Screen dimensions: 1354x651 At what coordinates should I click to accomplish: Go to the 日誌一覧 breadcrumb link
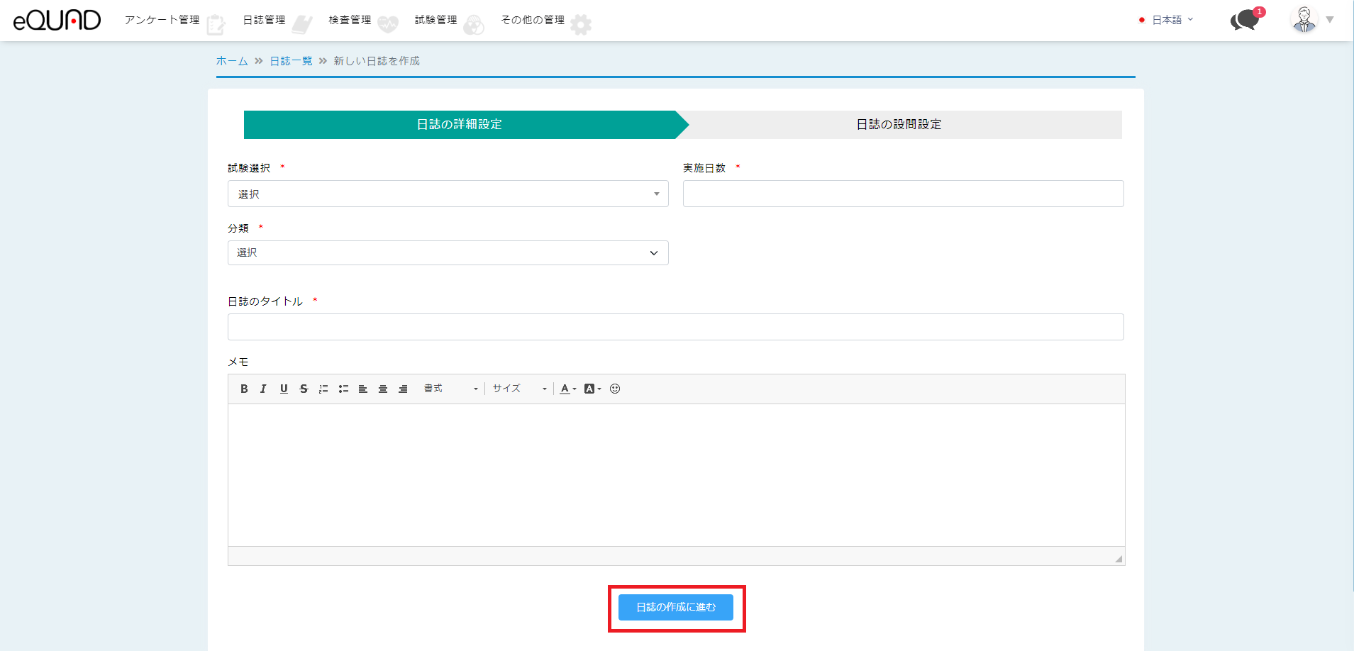(x=291, y=61)
